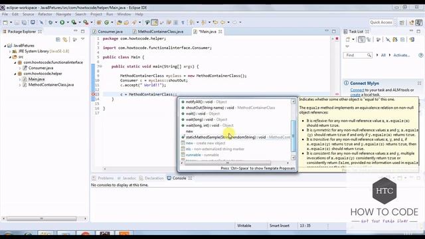This screenshot has height=239, width=425.
Task: Toggle Show Whitespace Characters pilcrow icon
Action: point(183,23)
